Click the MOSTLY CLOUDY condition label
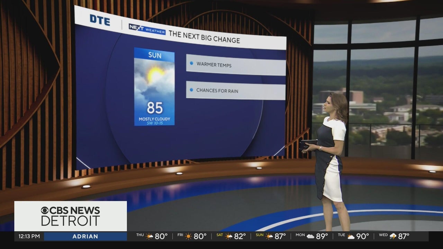The height and width of the screenshot is (249, 443). click(x=154, y=119)
